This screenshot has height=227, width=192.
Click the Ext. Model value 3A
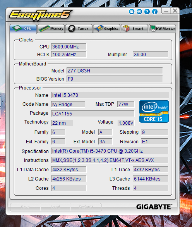pyautogui.click(x=105, y=141)
